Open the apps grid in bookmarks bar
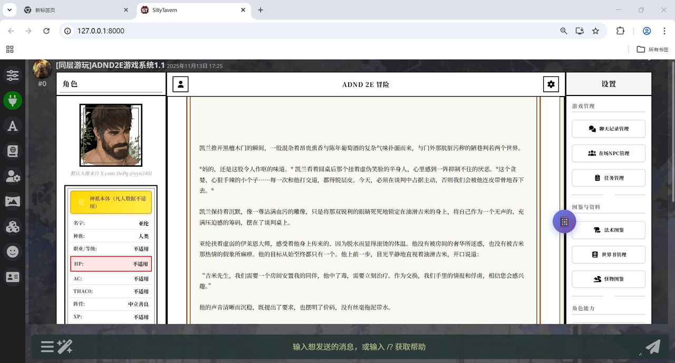The image size is (675, 363). tap(10, 49)
